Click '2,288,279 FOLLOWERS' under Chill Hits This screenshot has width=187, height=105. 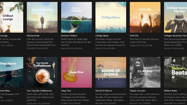tap(141, 45)
